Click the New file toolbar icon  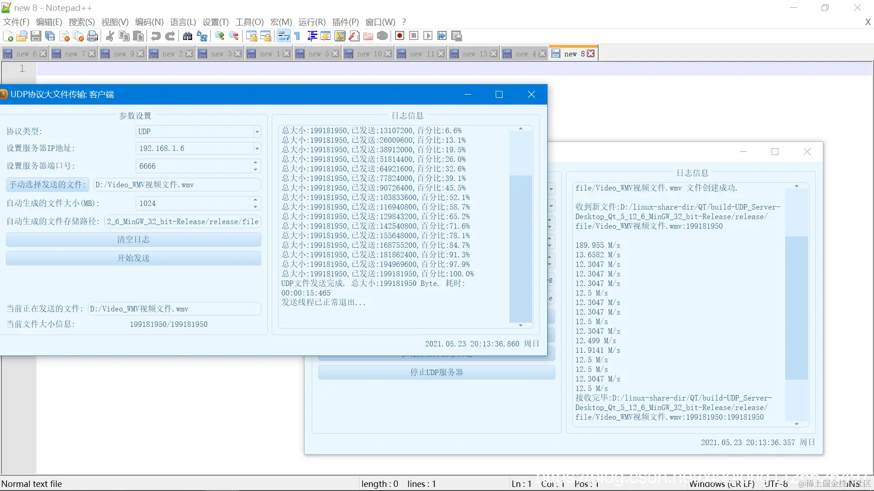pyautogui.click(x=8, y=36)
